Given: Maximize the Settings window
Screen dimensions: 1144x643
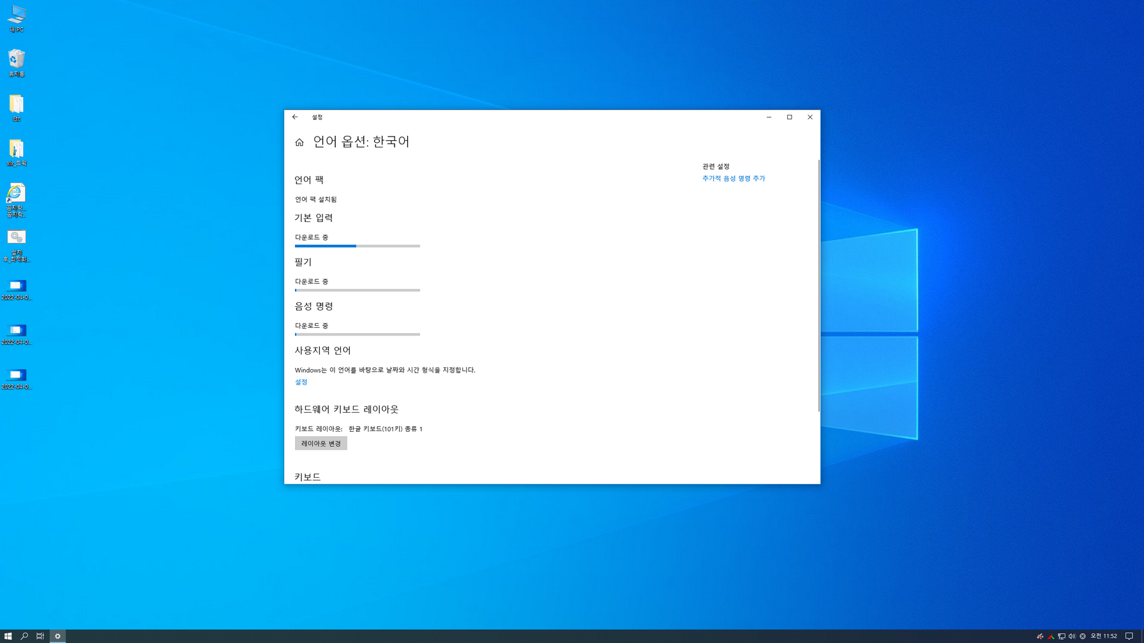Looking at the screenshot, I should click(x=790, y=117).
